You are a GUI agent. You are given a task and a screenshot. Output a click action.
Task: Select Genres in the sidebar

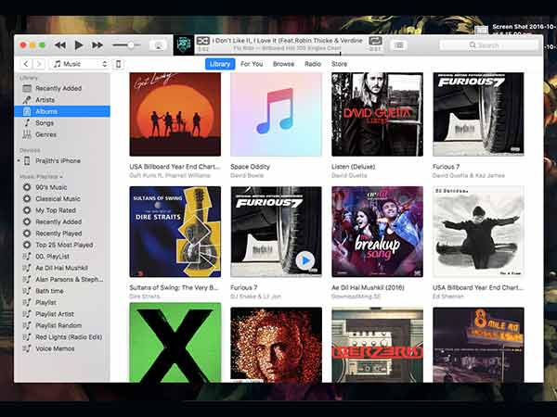pos(62,134)
